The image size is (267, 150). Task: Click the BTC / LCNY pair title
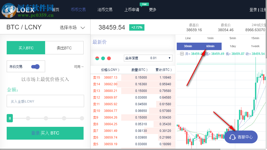pos(24,27)
